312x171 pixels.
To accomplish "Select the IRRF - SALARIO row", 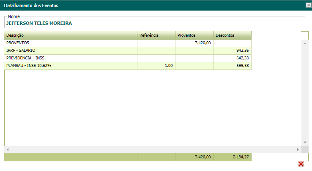I will point(71,51).
